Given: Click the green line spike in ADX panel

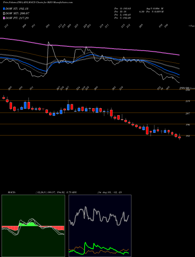Looking at the screenshot, I should tap(85, 243).
